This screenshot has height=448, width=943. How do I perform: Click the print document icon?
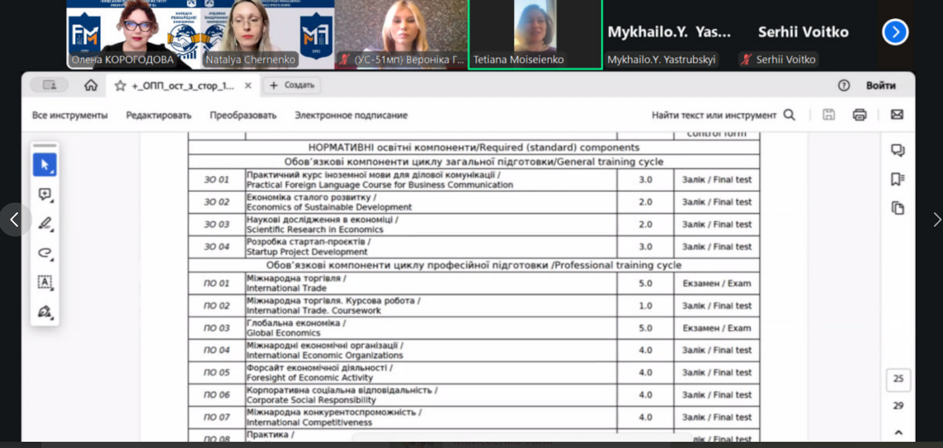coord(859,115)
